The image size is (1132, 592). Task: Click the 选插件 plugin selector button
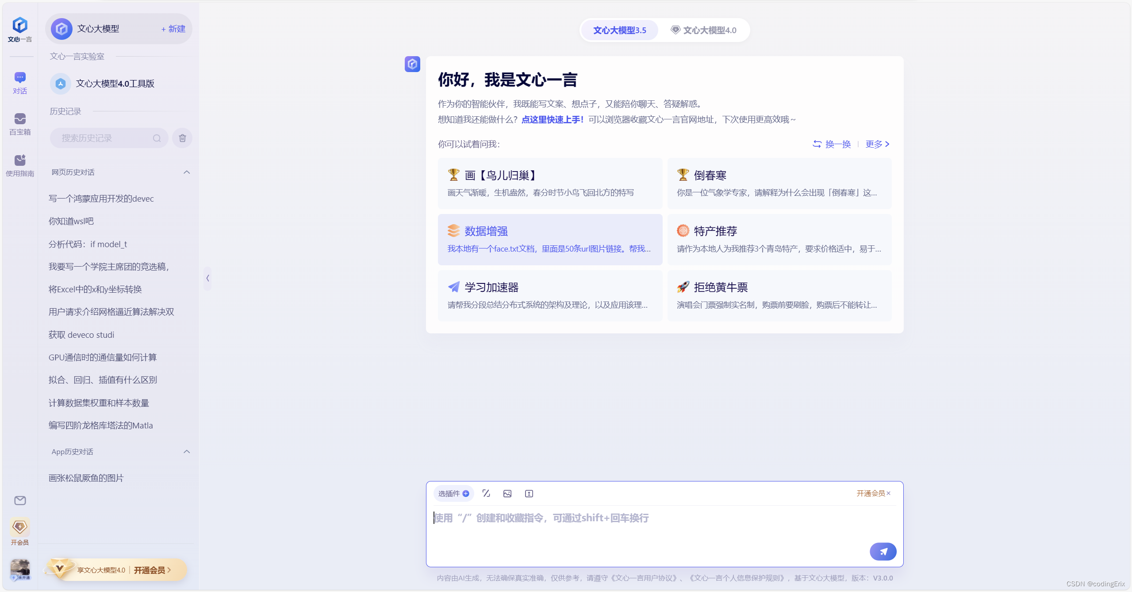(453, 493)
